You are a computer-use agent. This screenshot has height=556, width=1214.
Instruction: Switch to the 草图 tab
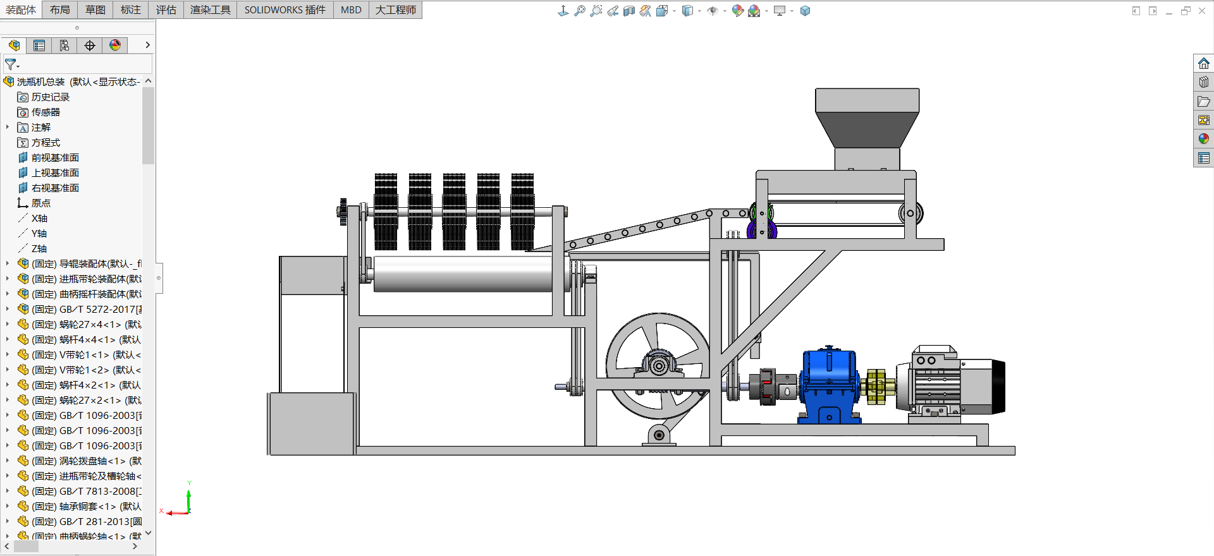(95, 9)
